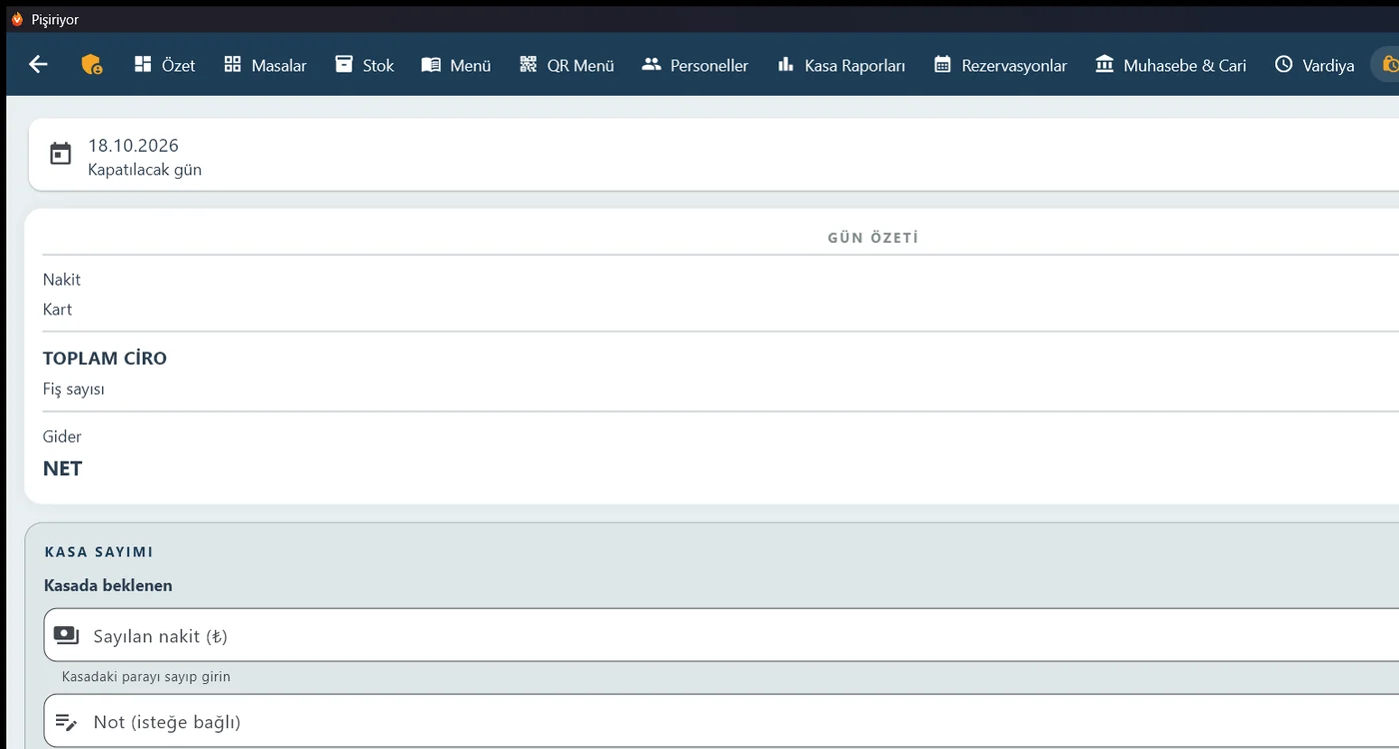Switch to the Masalar tab
The image size is (1399, 749).
(x=266, y=65)
